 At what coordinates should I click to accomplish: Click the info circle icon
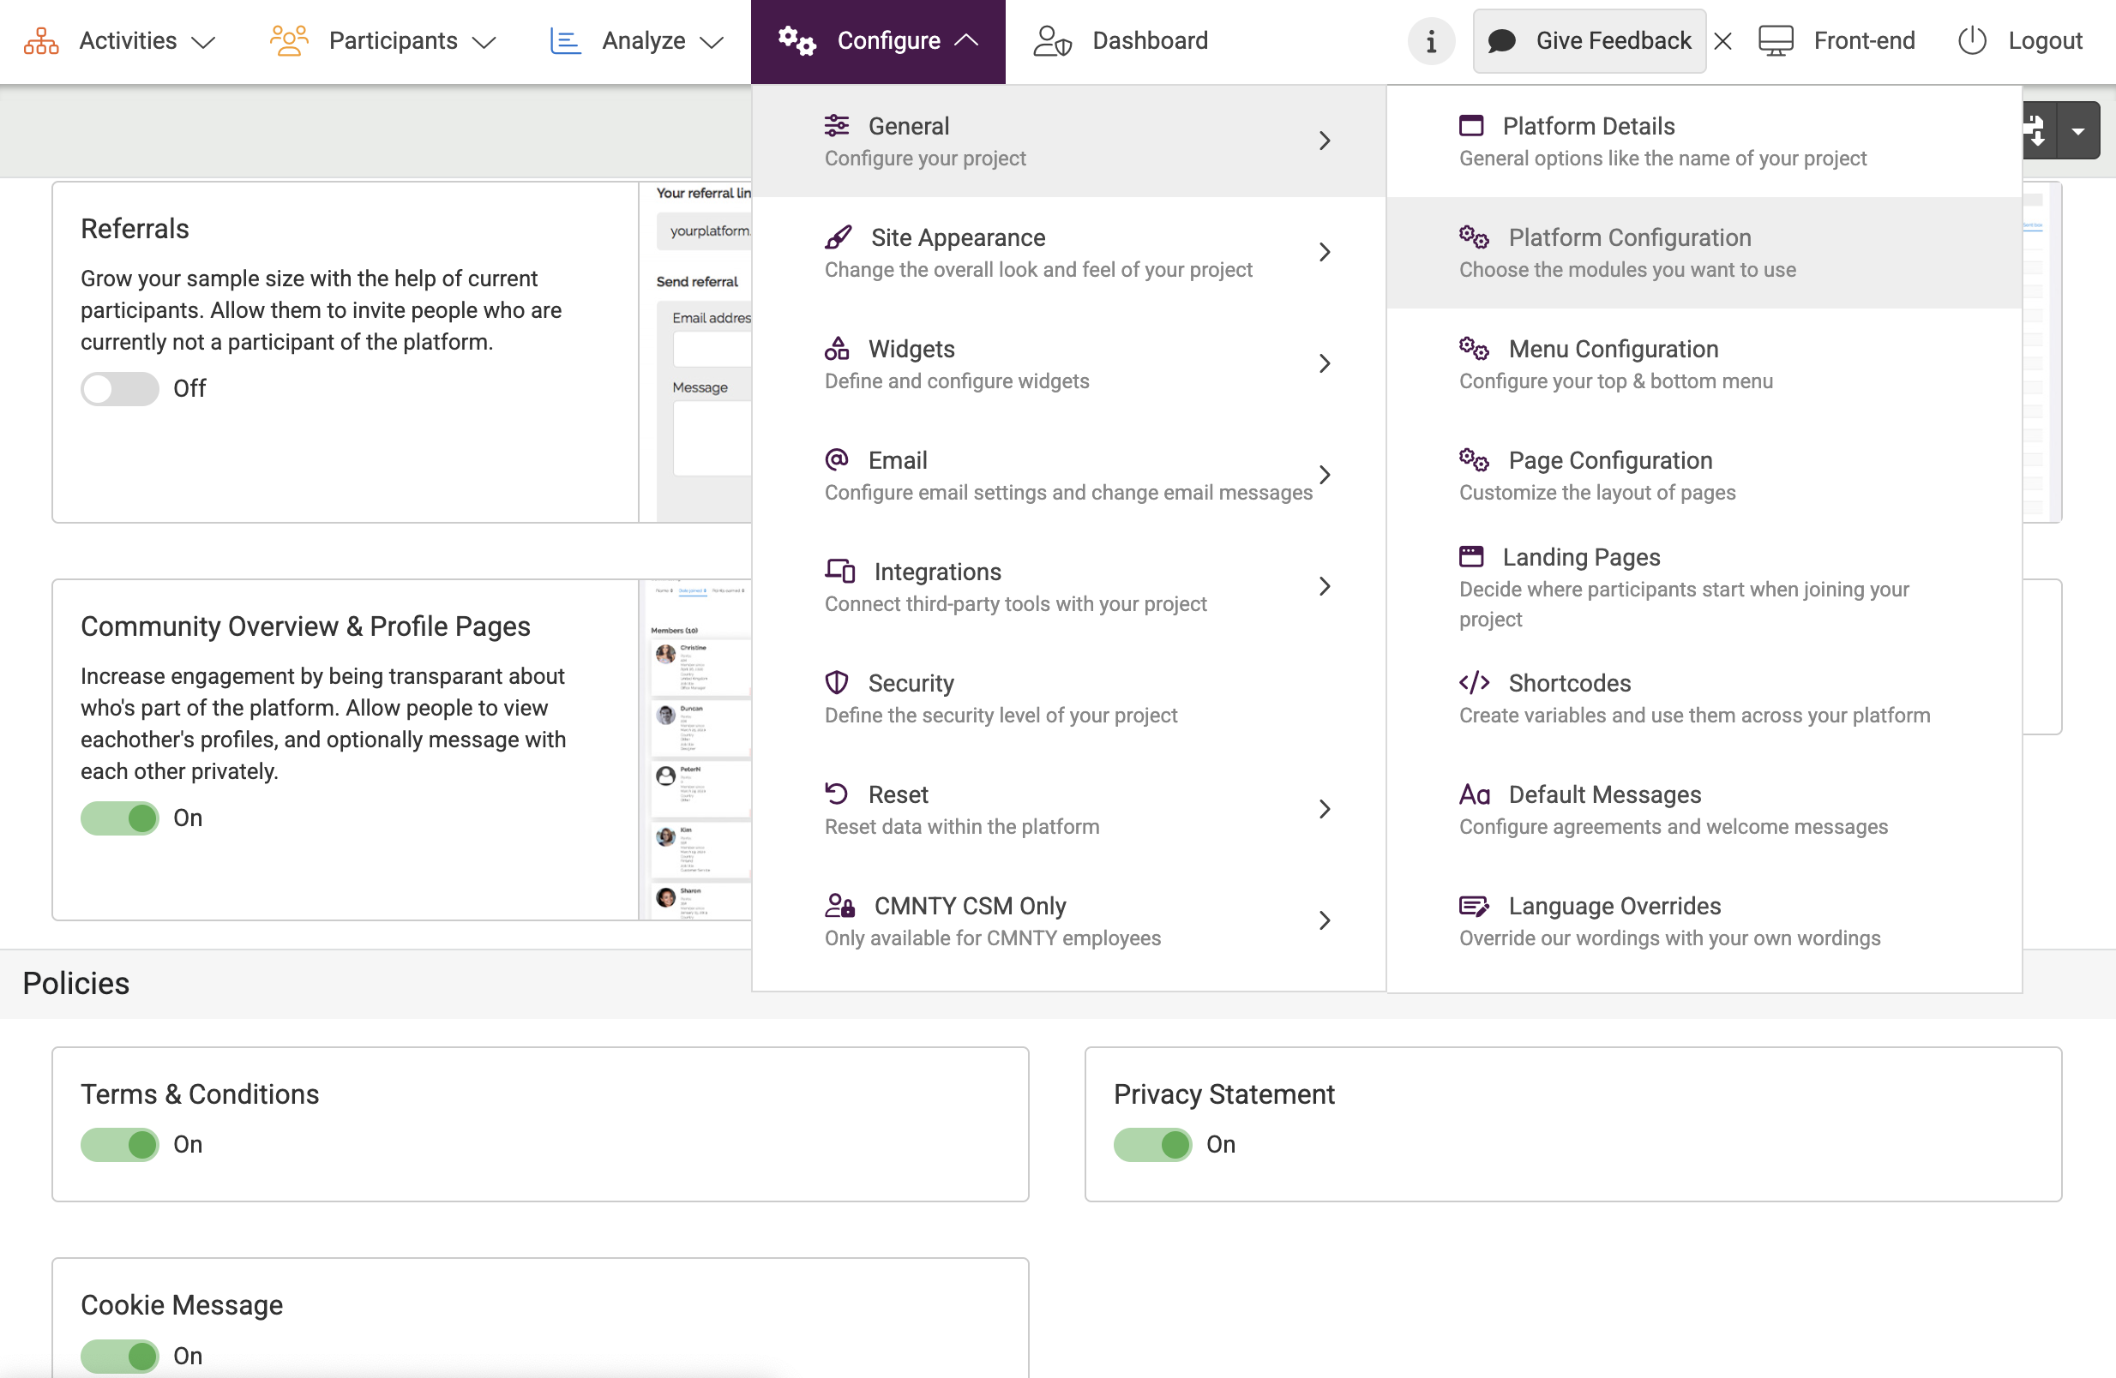click(x=1430, y=41)
